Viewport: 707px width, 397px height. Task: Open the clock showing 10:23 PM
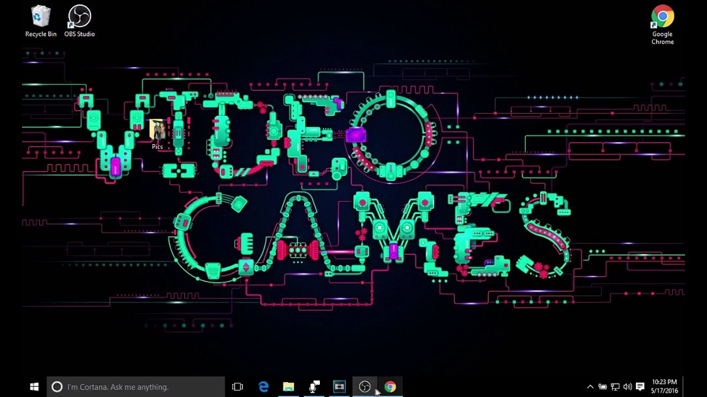pyautogui.click(x=664, y=387)
